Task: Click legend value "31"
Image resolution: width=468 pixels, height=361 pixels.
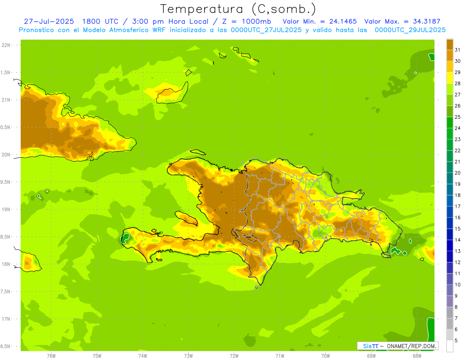Action: 457,50
